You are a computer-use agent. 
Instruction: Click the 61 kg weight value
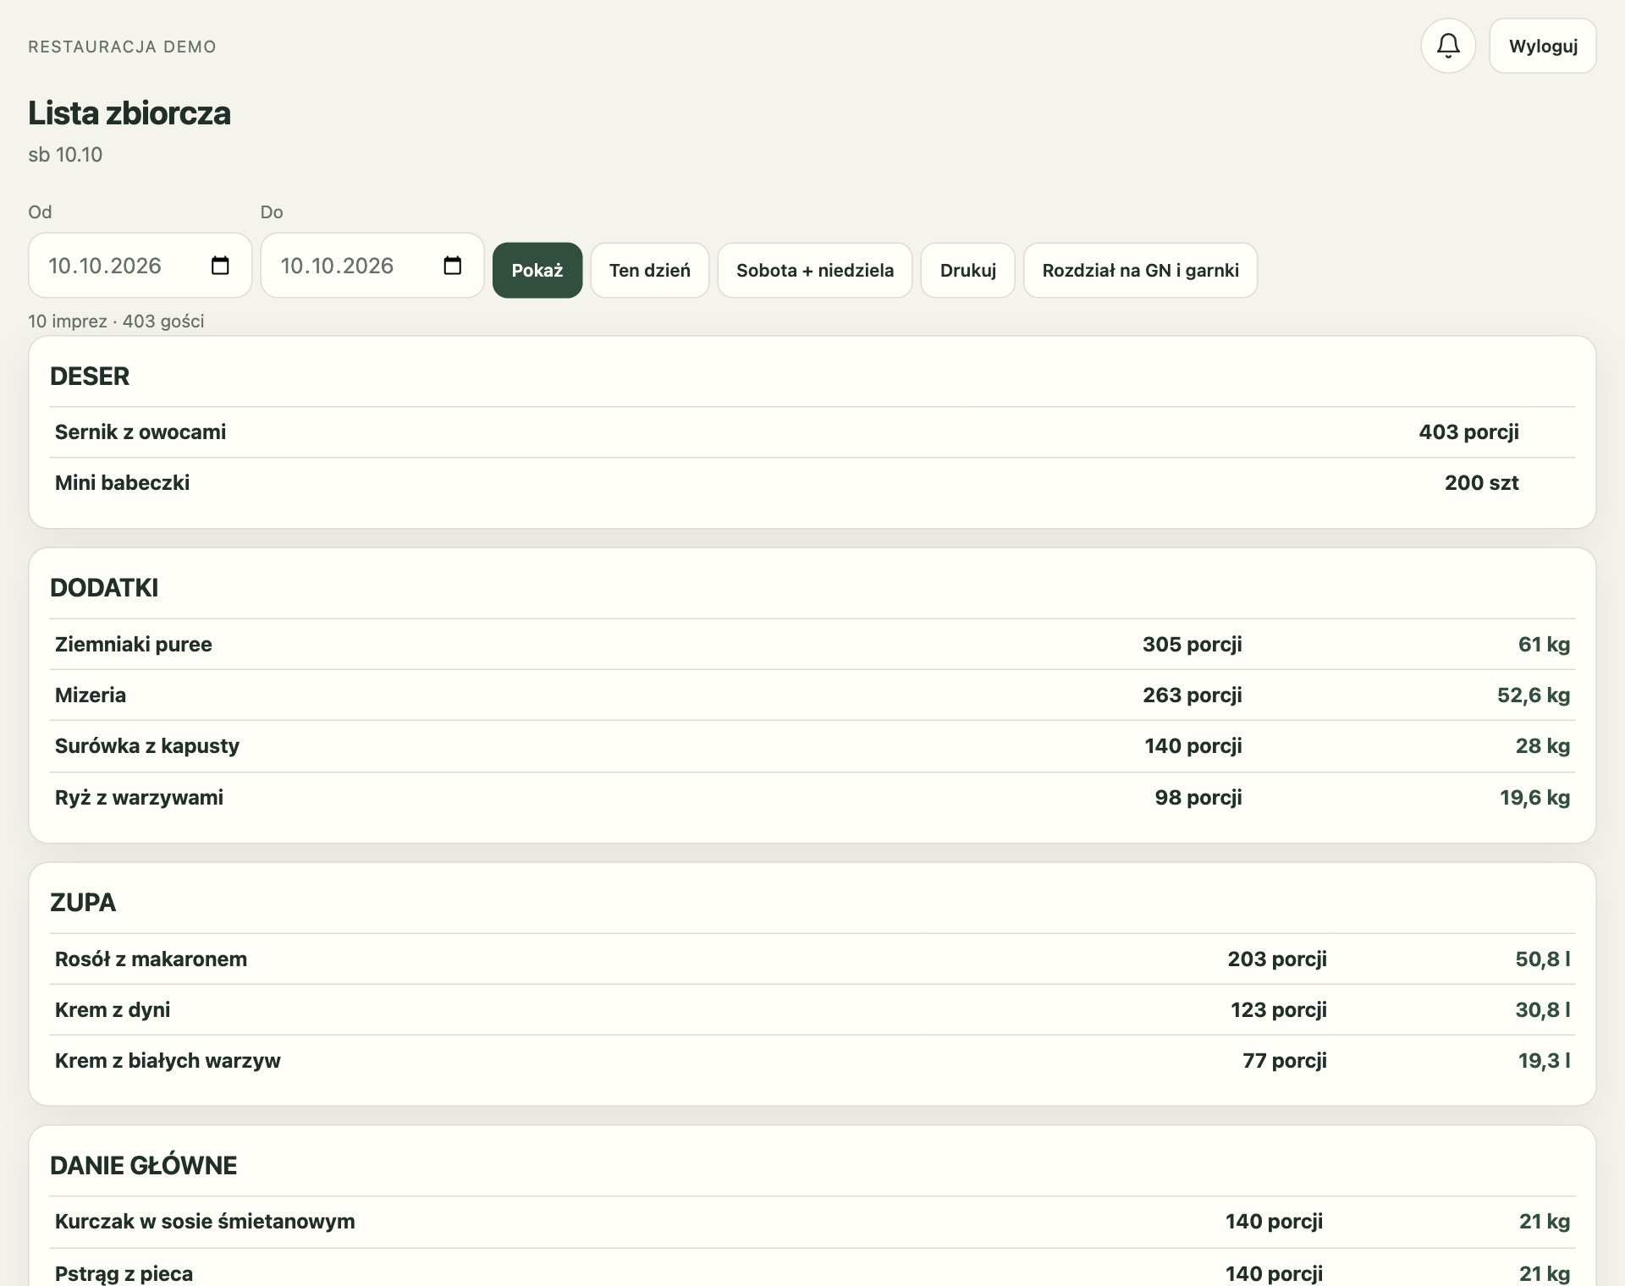(1544, 645)
